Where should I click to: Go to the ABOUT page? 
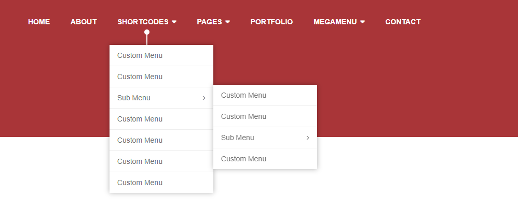84,22
